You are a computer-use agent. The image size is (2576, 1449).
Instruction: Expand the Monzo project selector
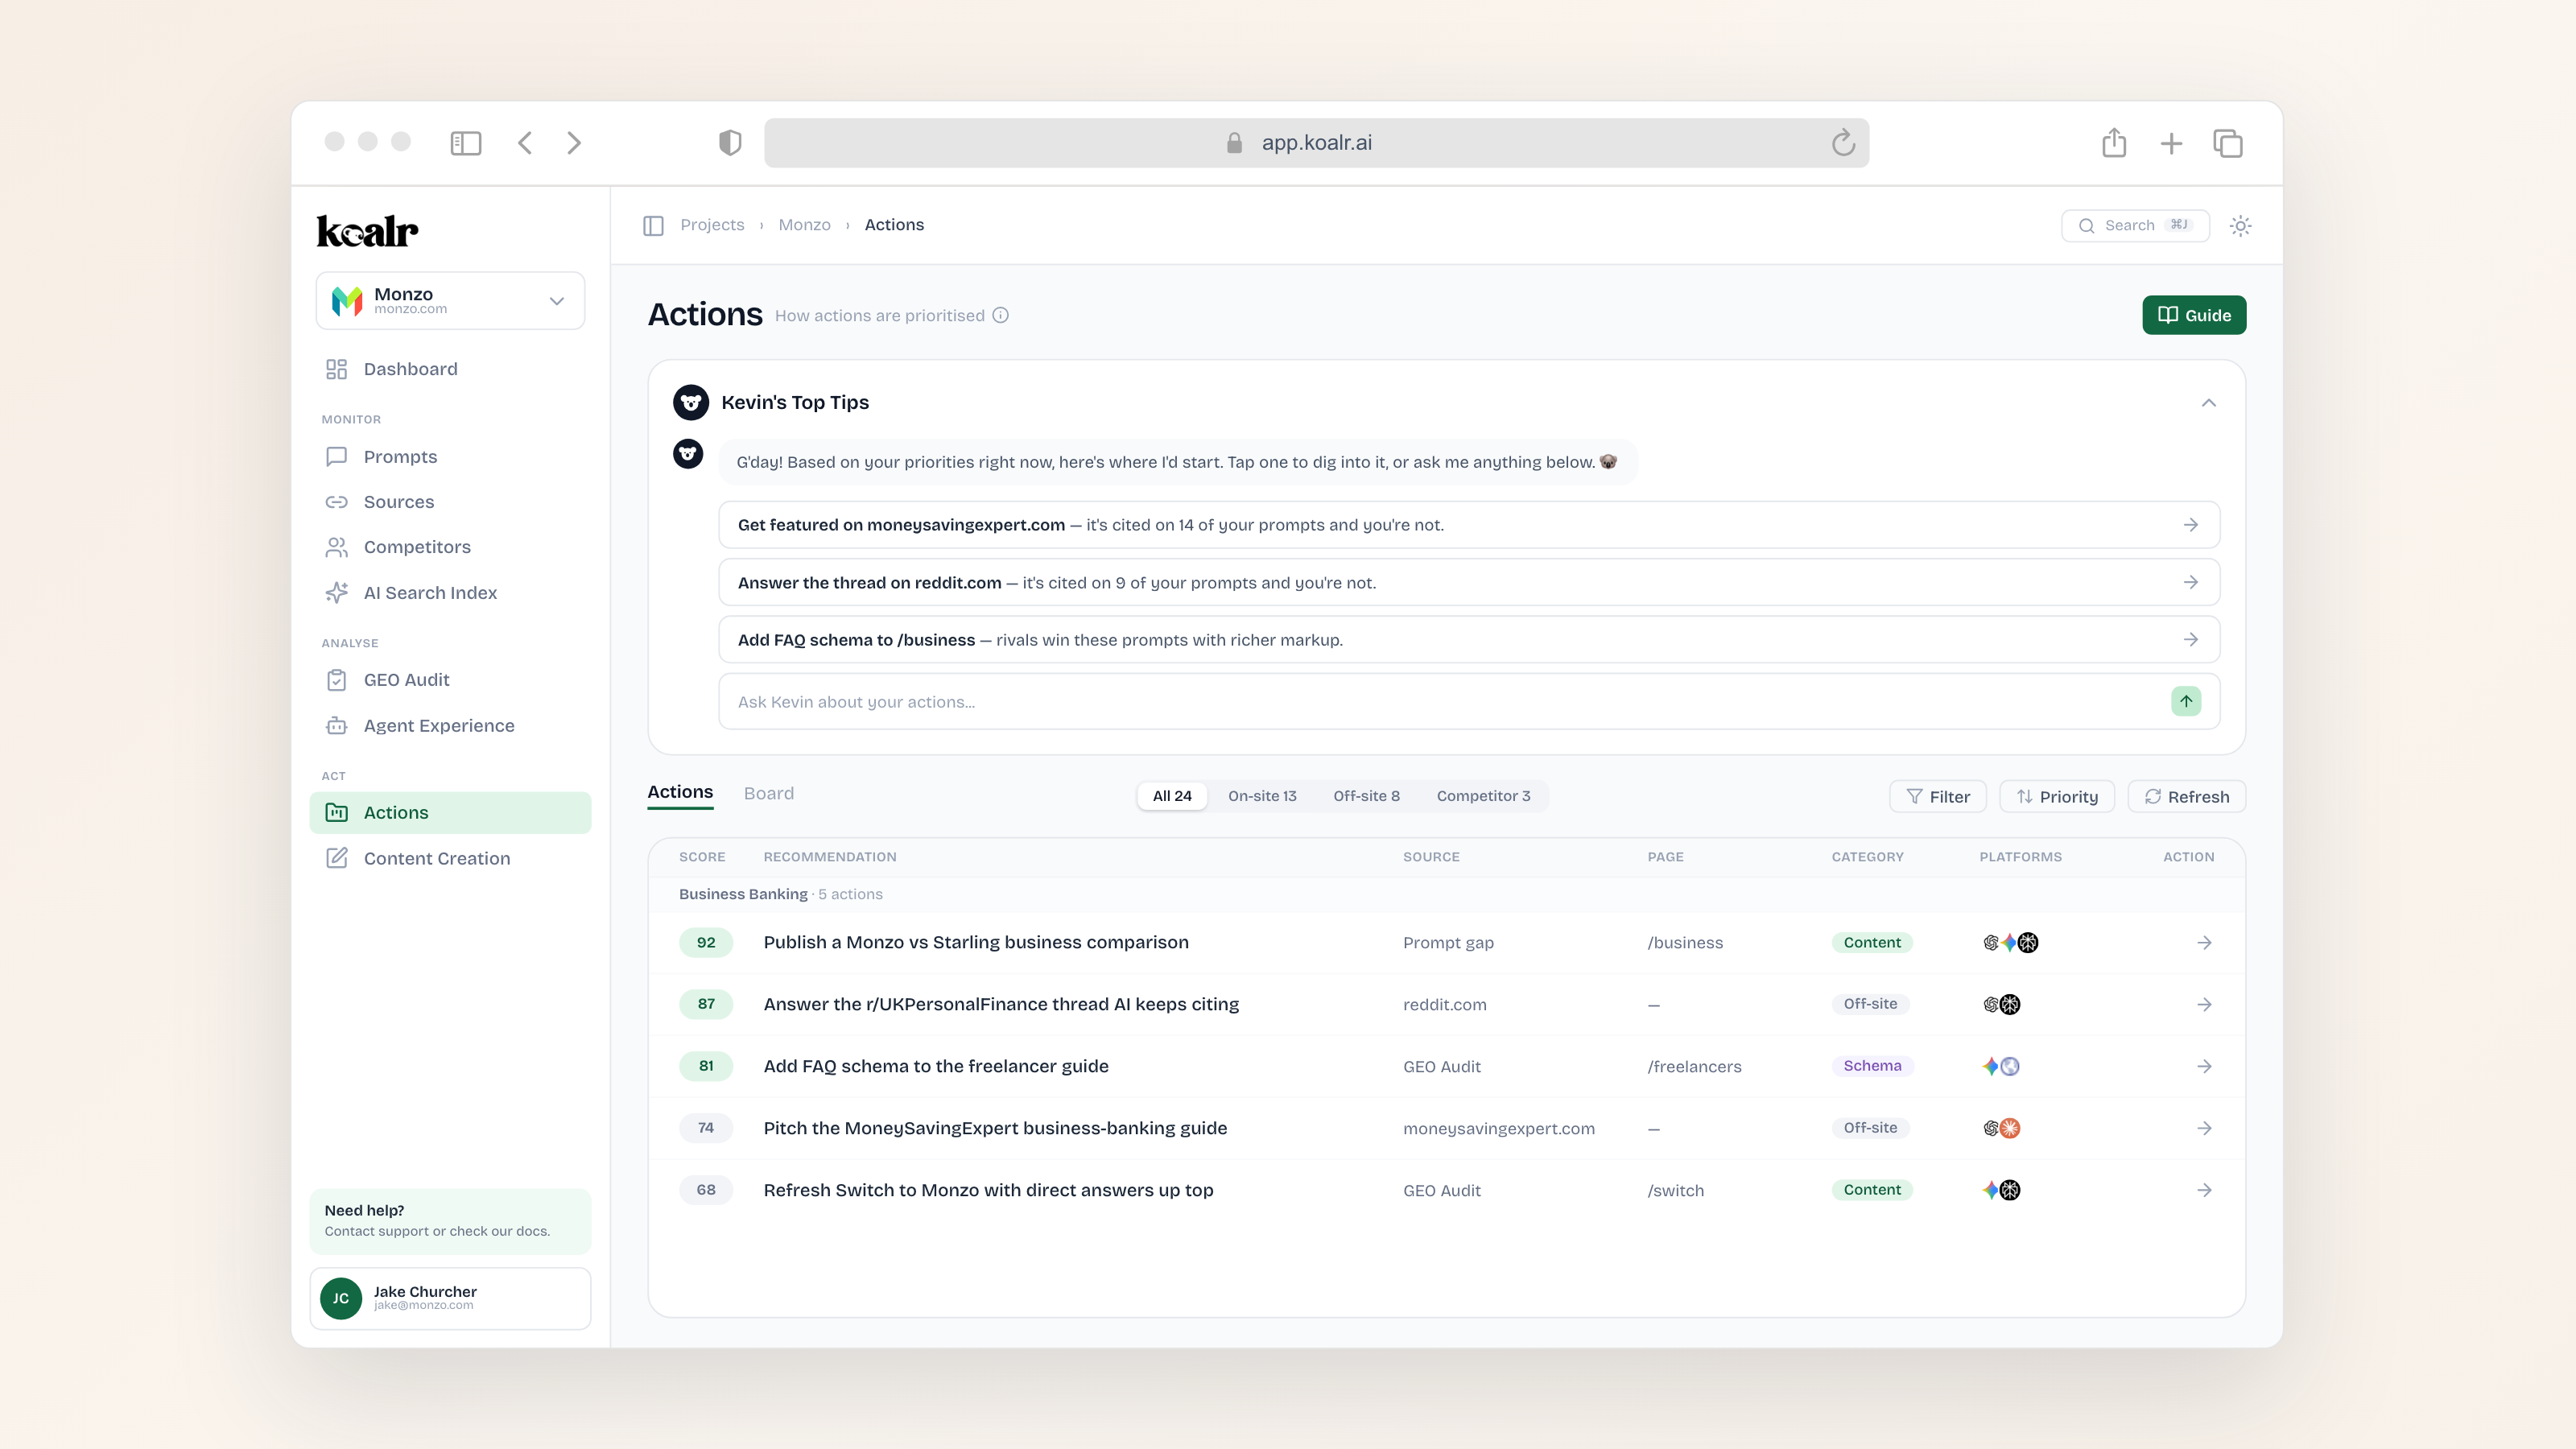(450, 301)
